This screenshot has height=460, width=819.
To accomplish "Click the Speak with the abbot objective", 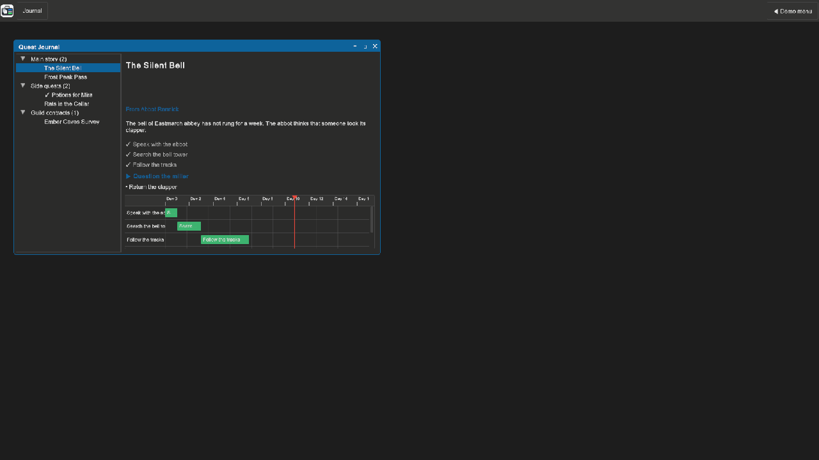I will [x=157, y=144].
